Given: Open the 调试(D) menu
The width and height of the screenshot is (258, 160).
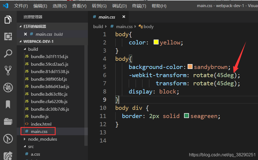Looking at the screenshot, I should pyautogui.click(x=119, y=6).
